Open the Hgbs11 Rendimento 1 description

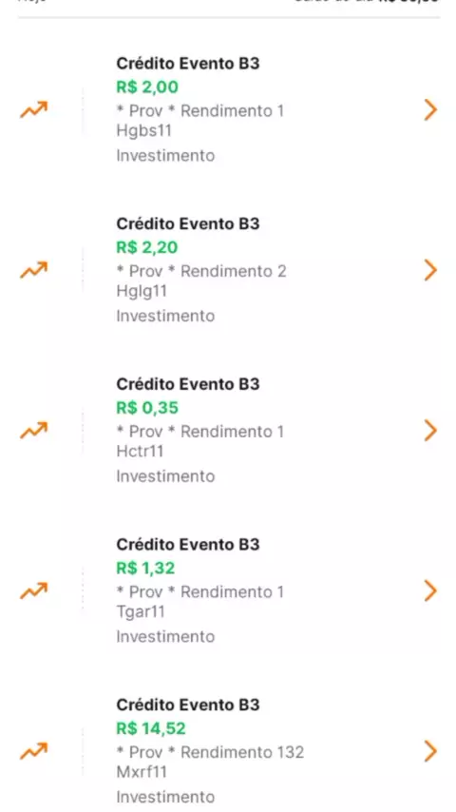coord(200,121)
